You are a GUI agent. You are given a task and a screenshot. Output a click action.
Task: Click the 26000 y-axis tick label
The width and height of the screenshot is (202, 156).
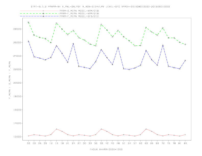coord(17,43)
